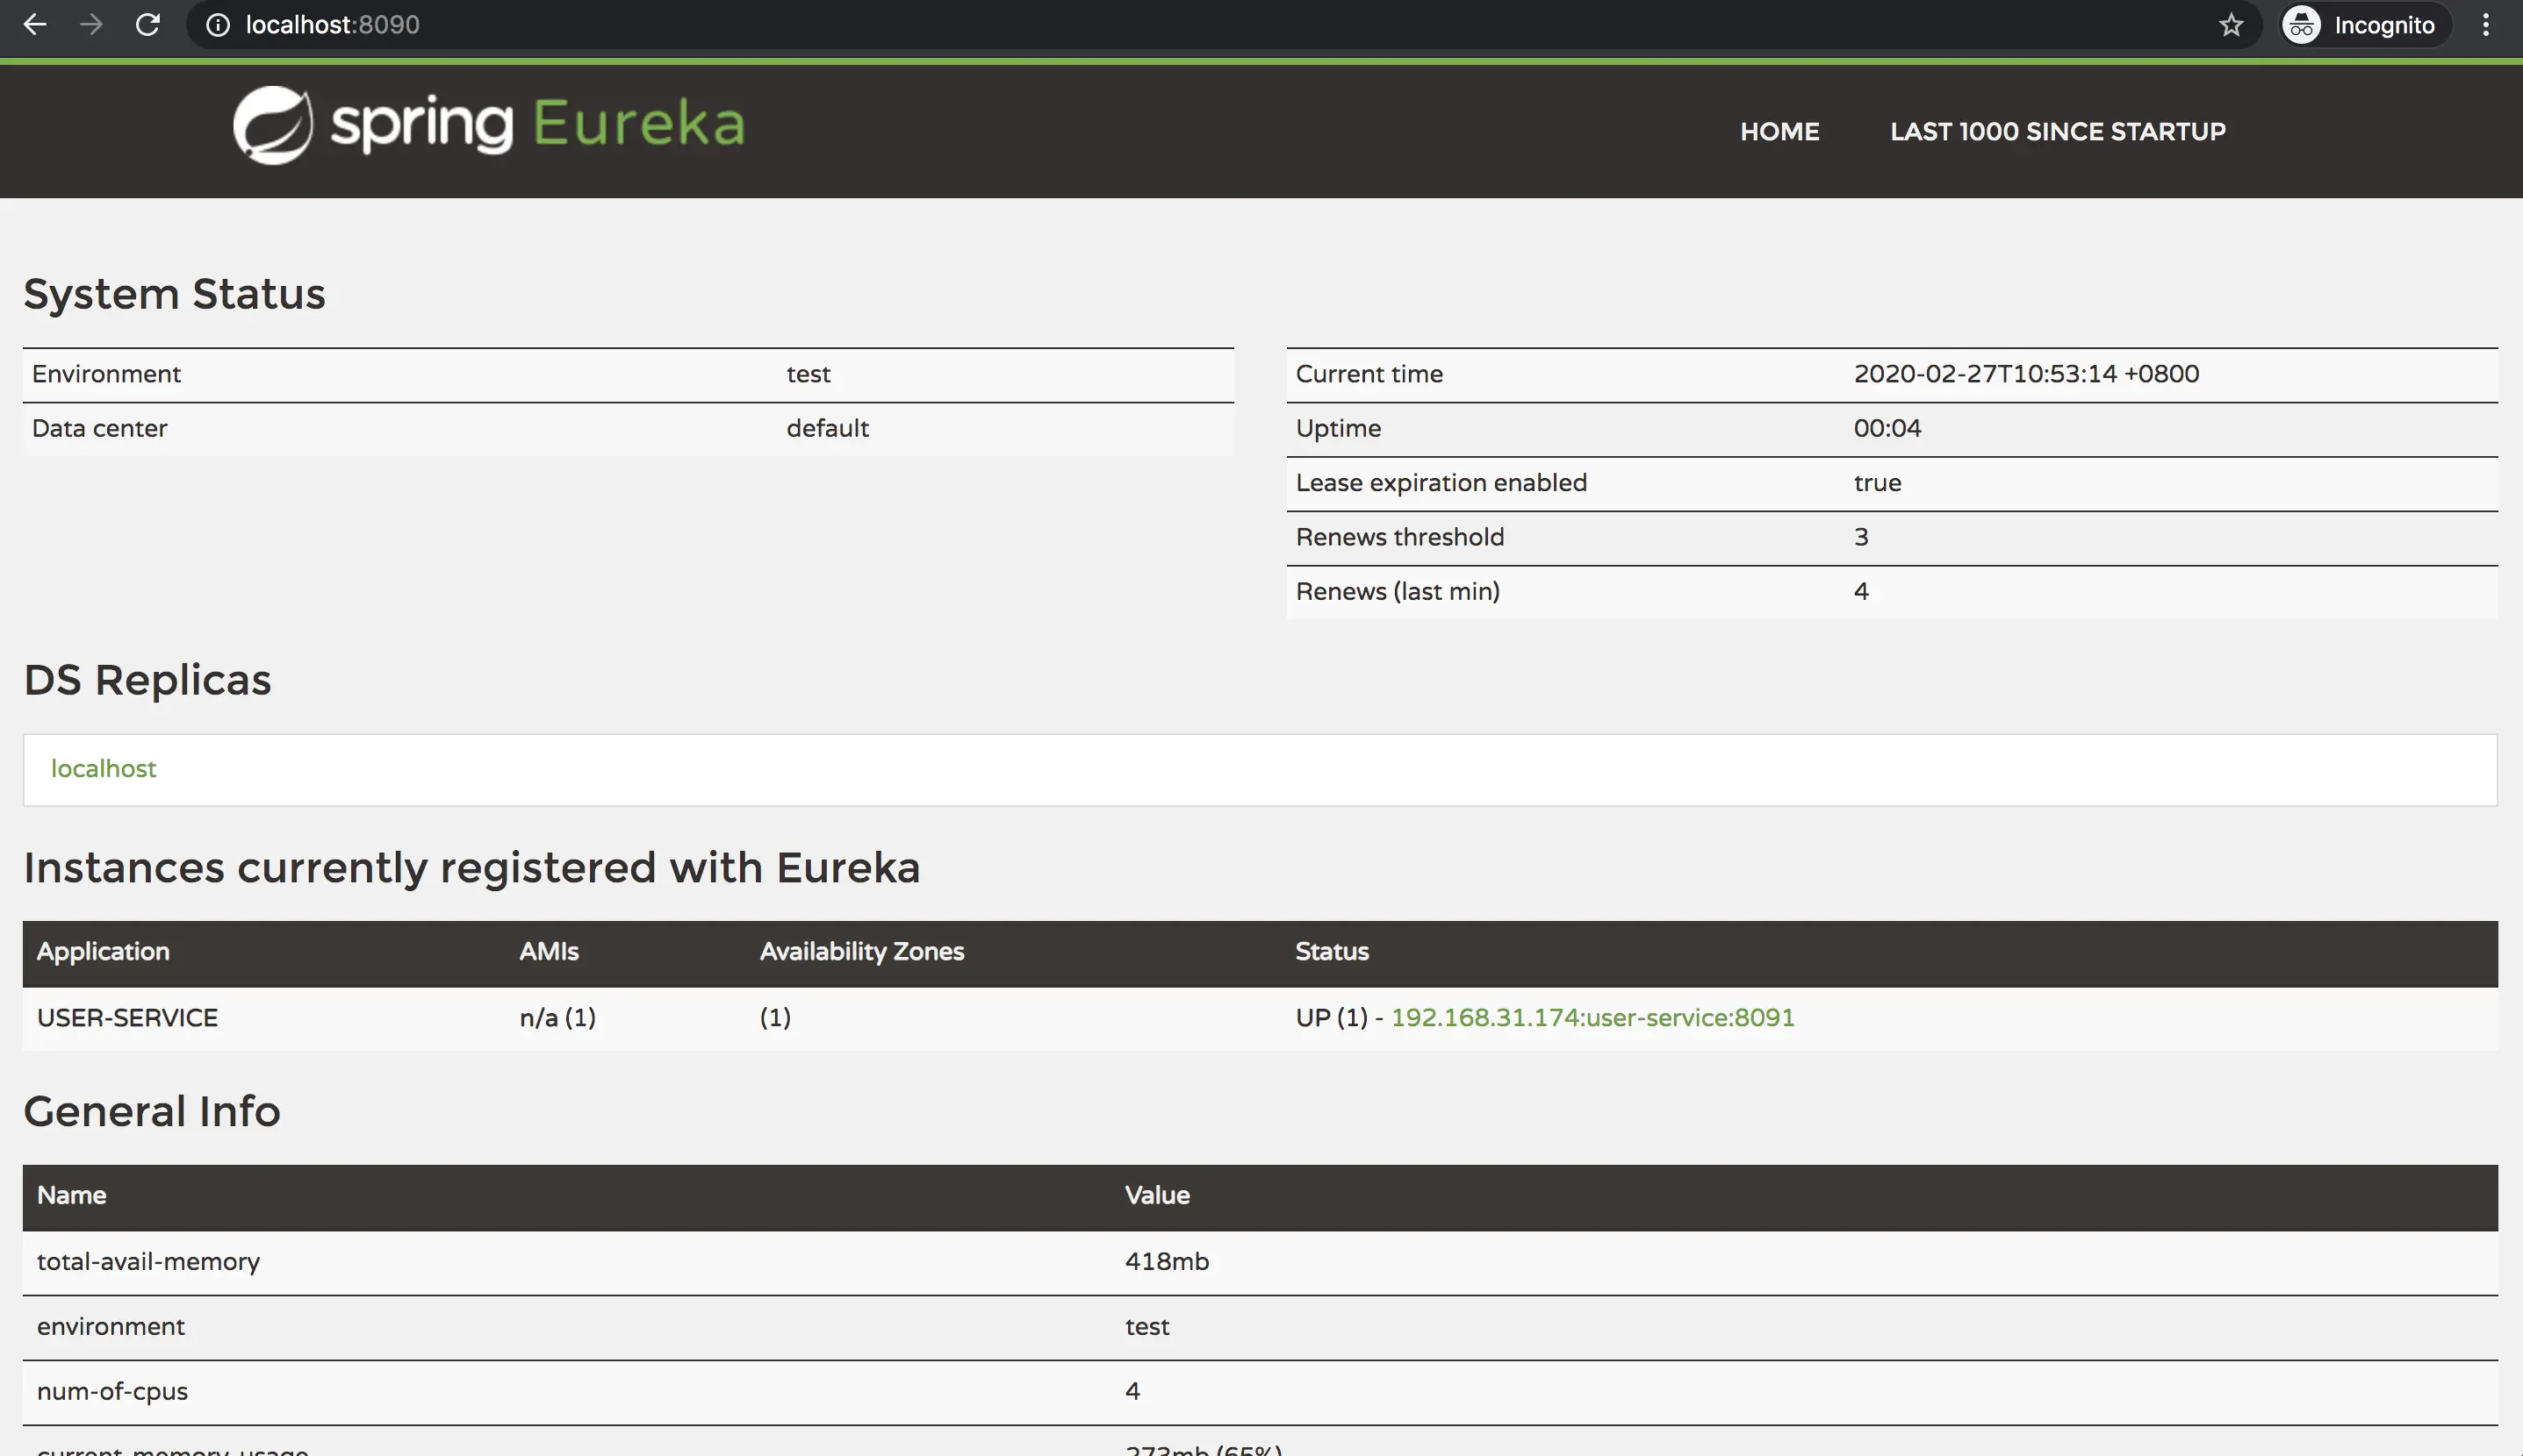Click the localhost replica link
This screenshot has width=2523, height=1456.
pos(103,768)
